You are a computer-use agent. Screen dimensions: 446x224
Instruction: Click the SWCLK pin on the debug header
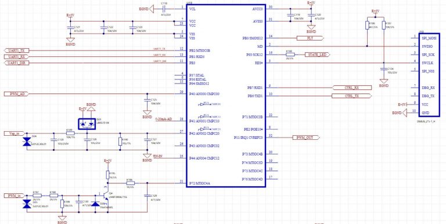427,63
